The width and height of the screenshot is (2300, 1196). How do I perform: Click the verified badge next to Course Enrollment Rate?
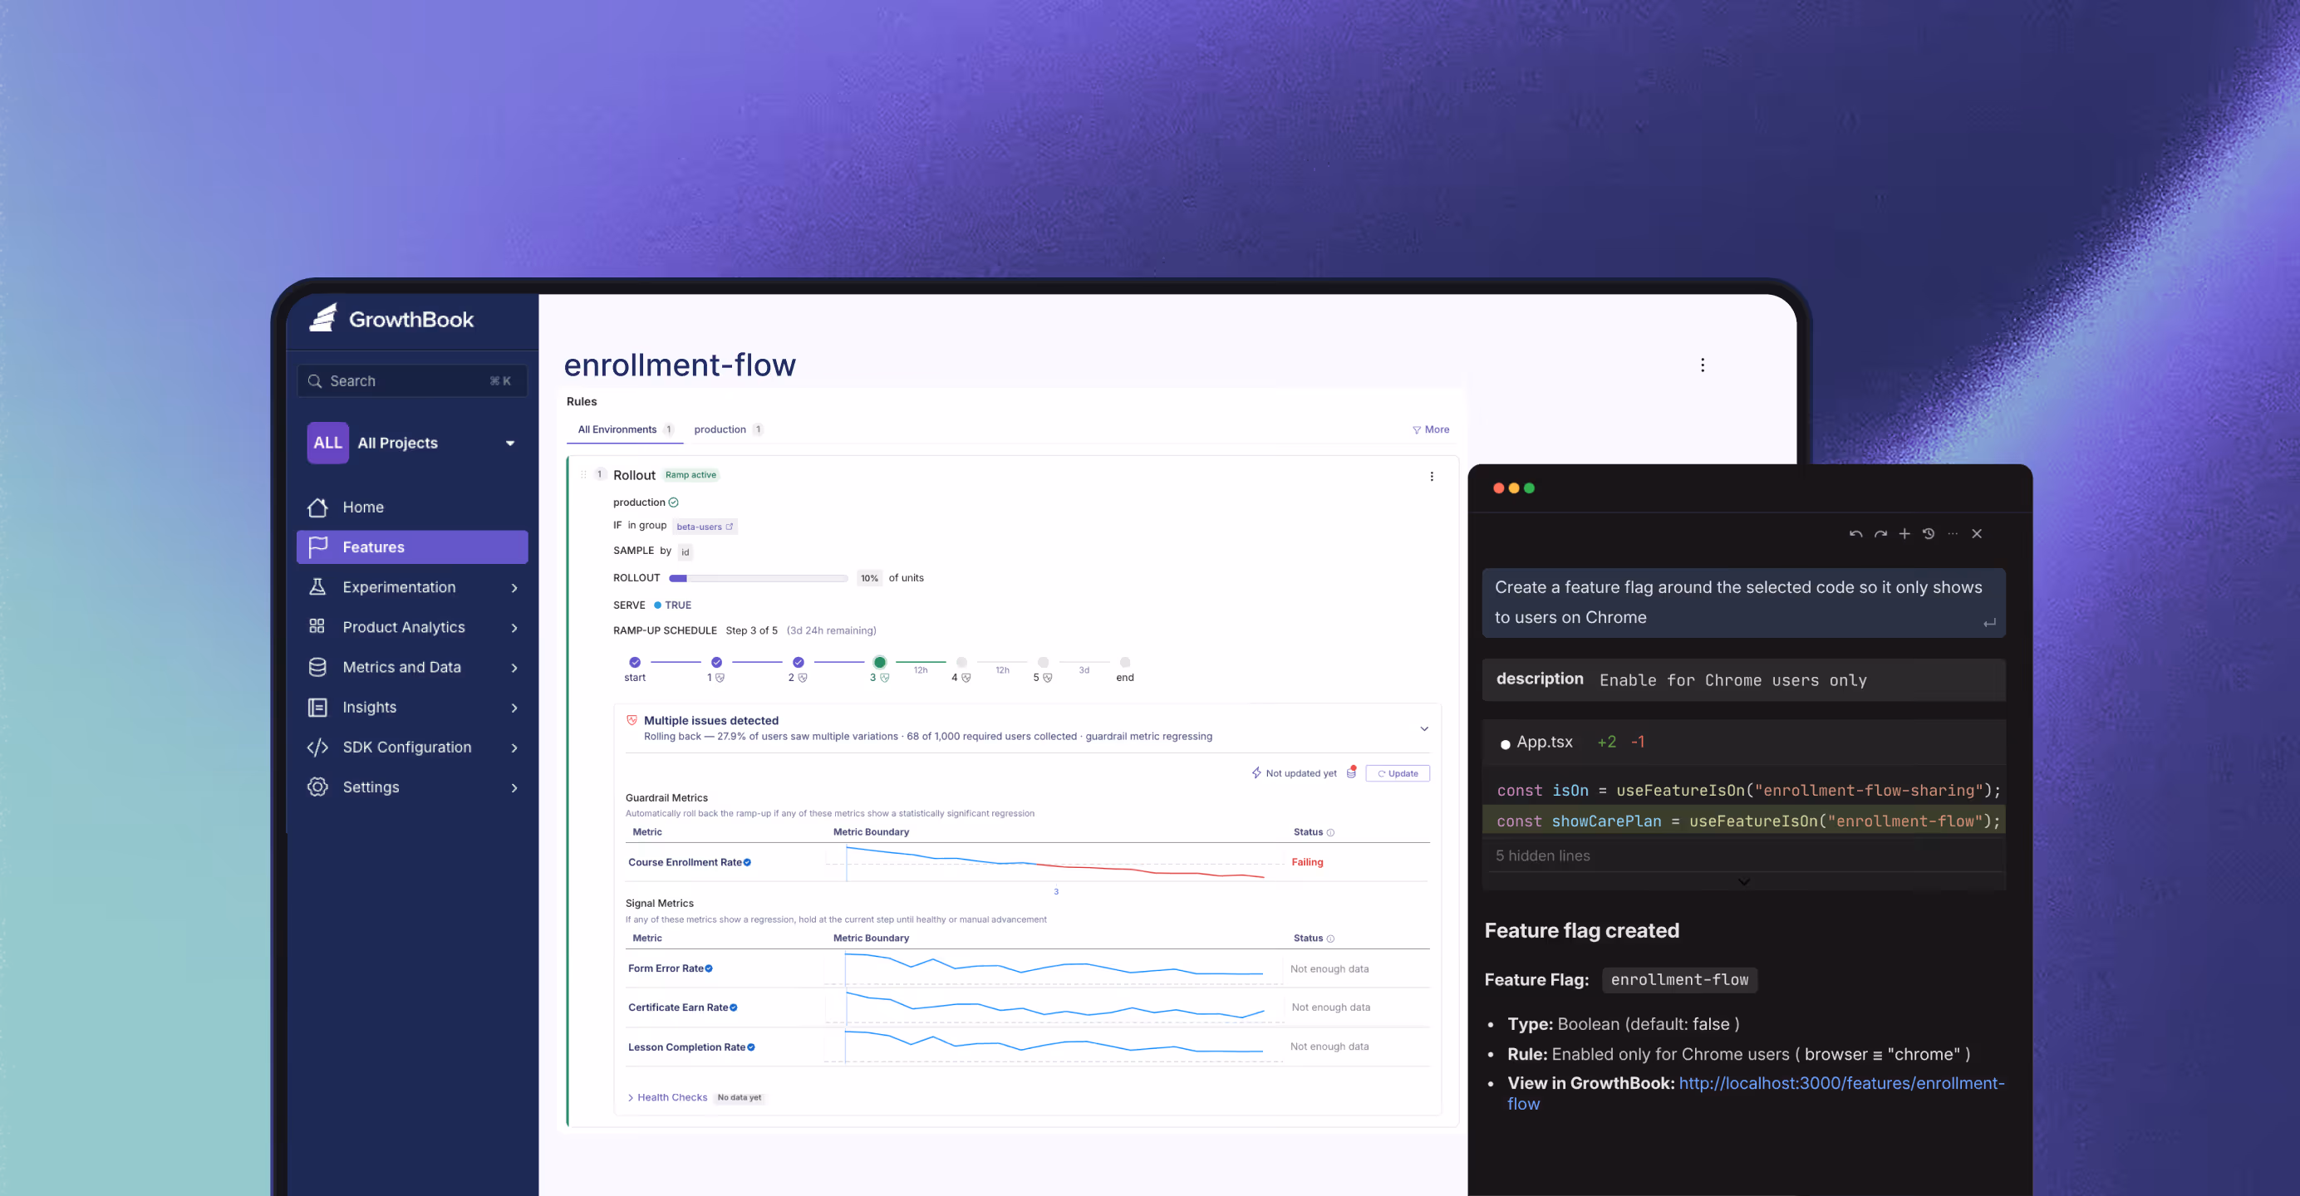pos(747,862)
